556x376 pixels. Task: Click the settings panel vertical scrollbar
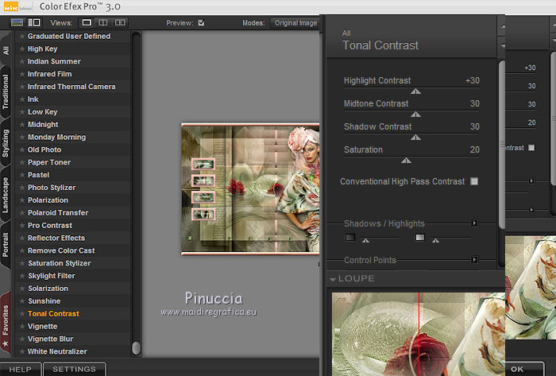point(501,145)
